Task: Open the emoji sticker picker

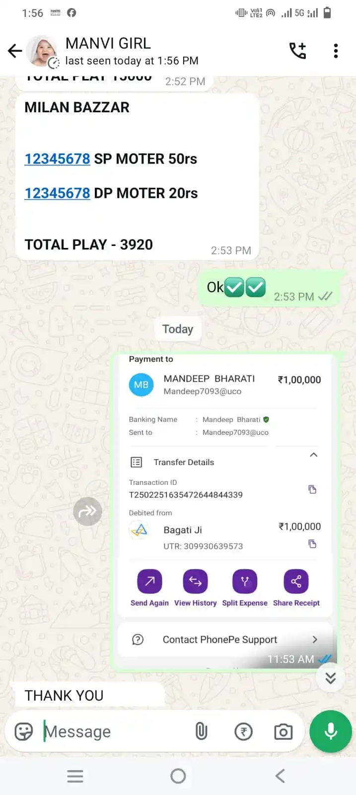Action: (23, 731)
